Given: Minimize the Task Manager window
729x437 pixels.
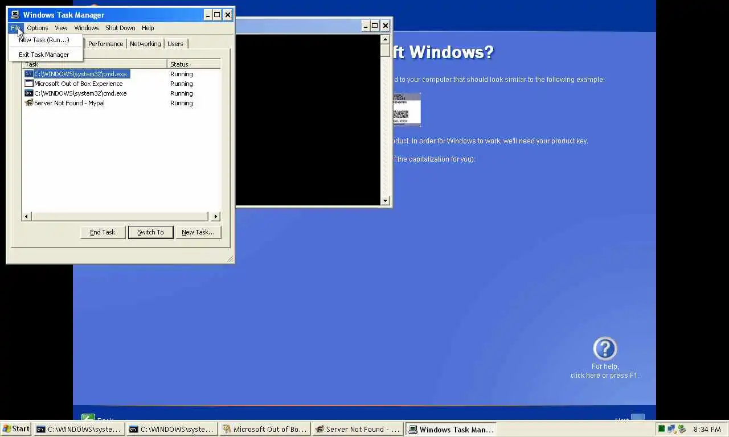Looking at the screenshot, I should (x=207, y=15).
